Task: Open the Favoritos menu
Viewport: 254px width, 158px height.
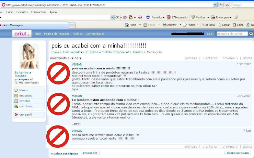Action: tap(22, 12)
